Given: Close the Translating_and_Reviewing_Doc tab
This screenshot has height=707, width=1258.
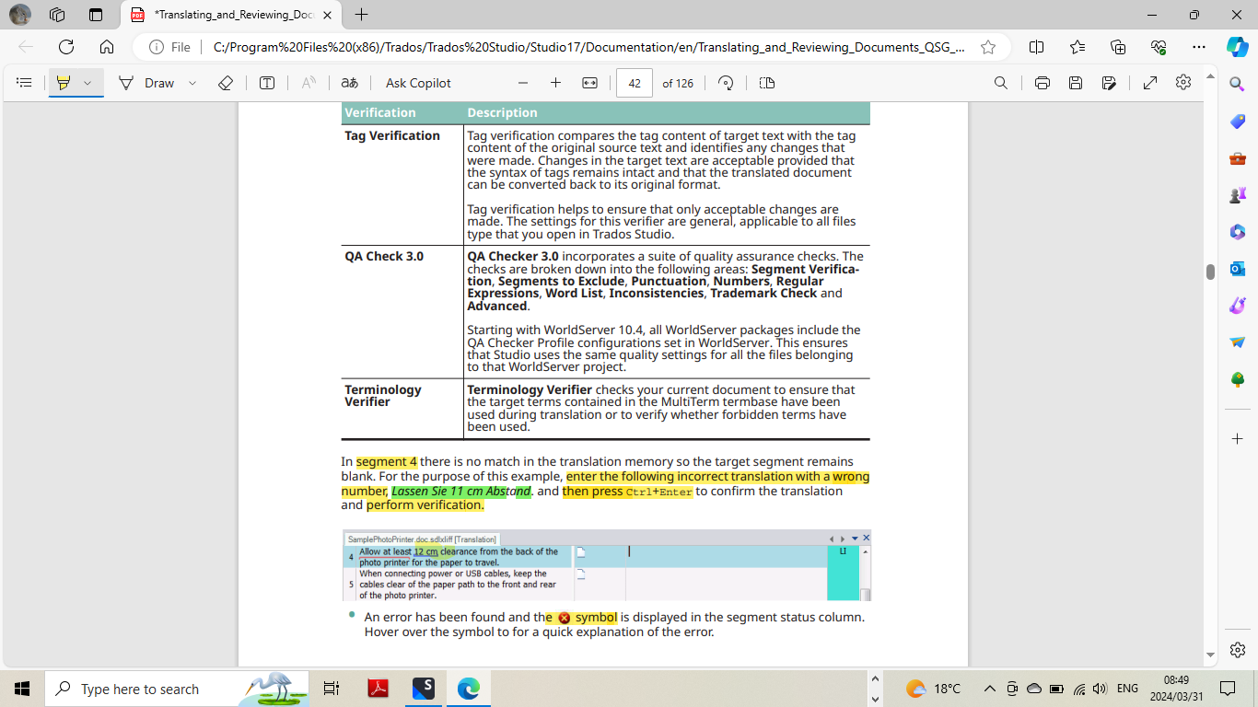Looking at the screenshot, I should pyautogui.click(x=328, y=15).
